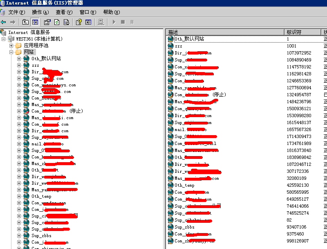Click identifier 1657567326 of mail site
327x249 pixels.
click(299, 129)
